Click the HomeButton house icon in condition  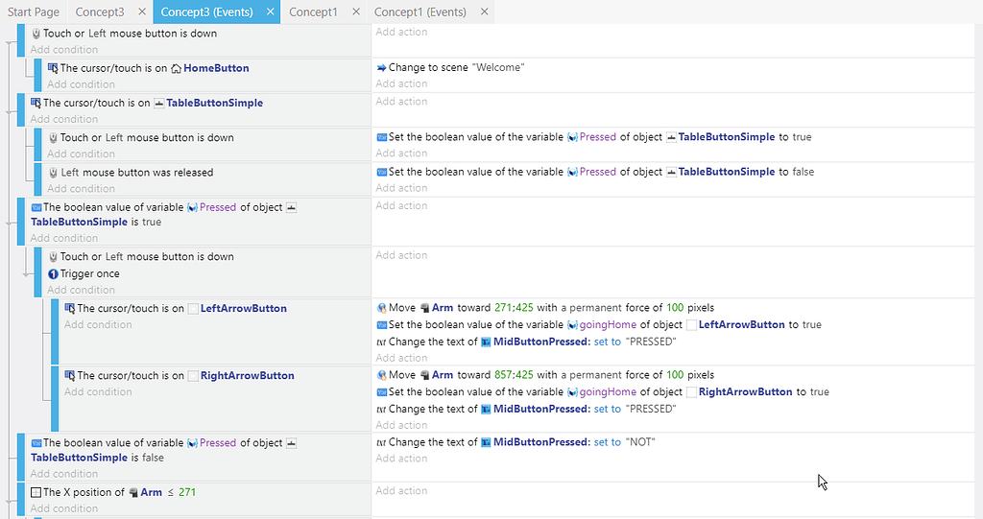[x=176, y=68]
